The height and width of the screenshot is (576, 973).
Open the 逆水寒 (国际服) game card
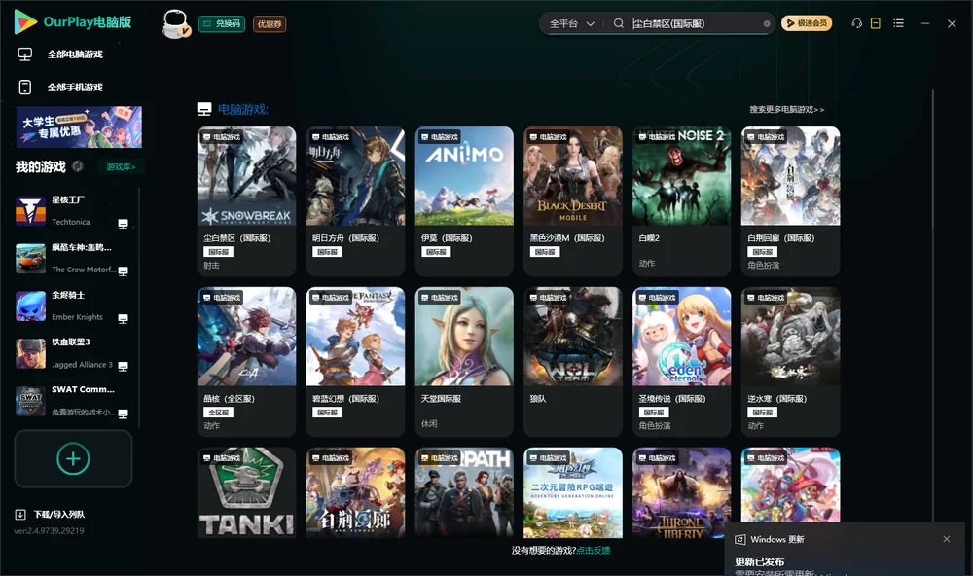(790, 362)
